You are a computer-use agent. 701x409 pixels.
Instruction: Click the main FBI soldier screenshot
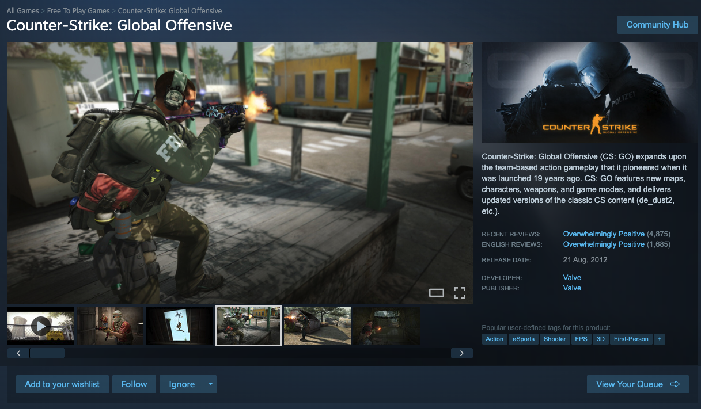coord(240,173)
